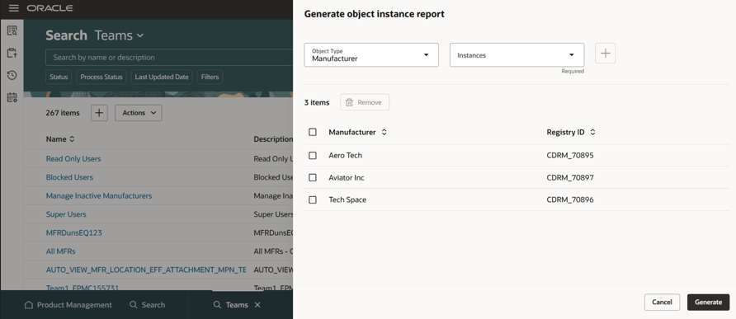Image resolution: width=736 pixels, height=319 pixels.
Task: Click the Remove button
Action: tap(365, 102)
